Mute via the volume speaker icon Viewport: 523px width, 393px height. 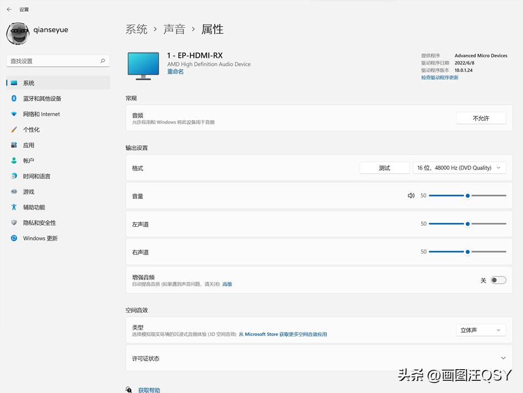click(411, 196)
